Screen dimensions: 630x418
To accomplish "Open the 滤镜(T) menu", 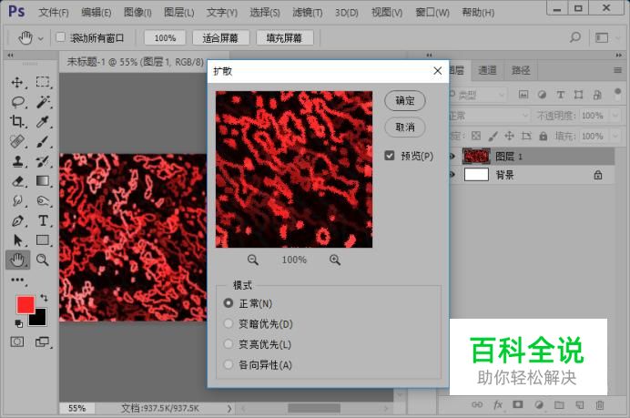I will coord(308,13).
